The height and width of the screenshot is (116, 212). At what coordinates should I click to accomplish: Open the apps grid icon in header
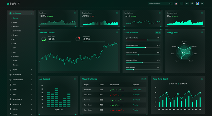tap(187, 3)
